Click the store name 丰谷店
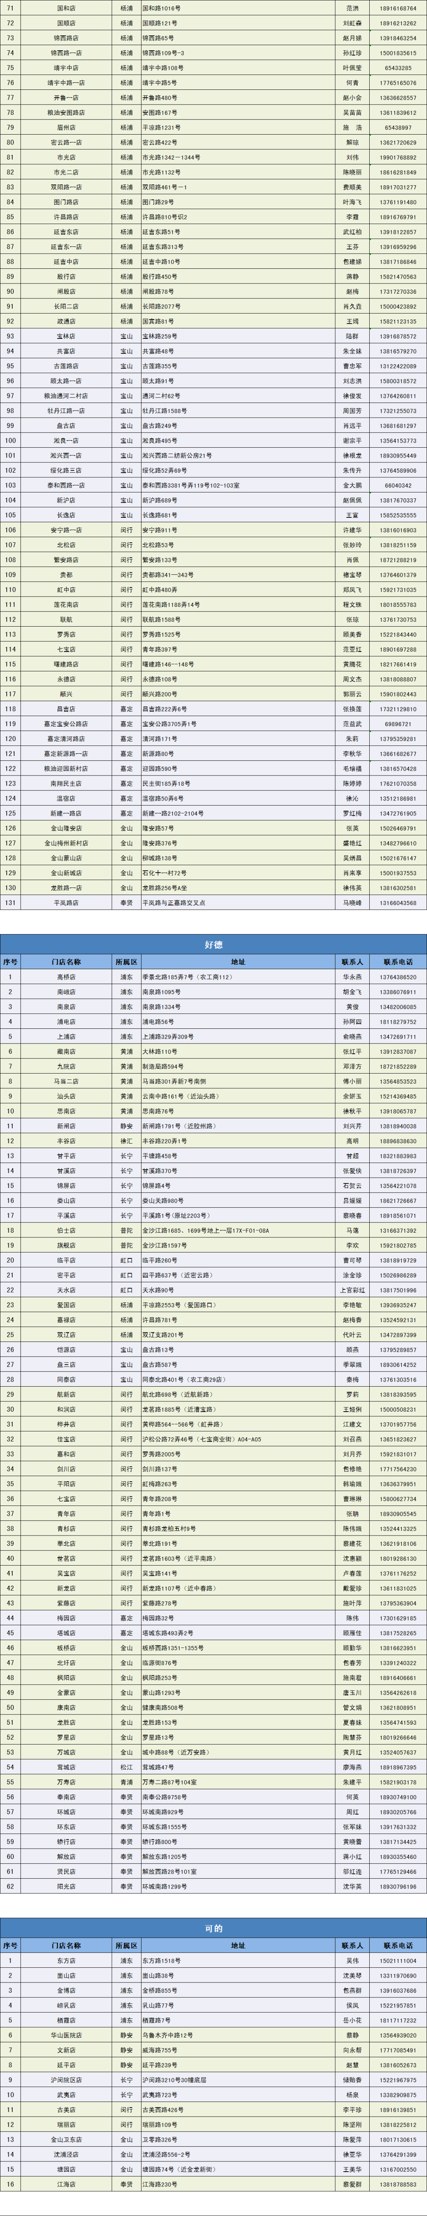427x2216 pixels. 66,1141
